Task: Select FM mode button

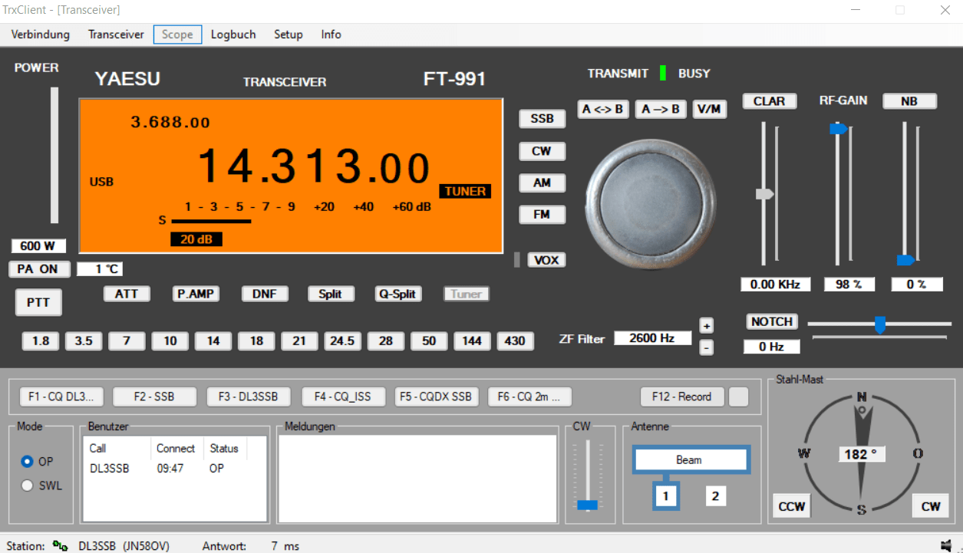Action: 542,215
